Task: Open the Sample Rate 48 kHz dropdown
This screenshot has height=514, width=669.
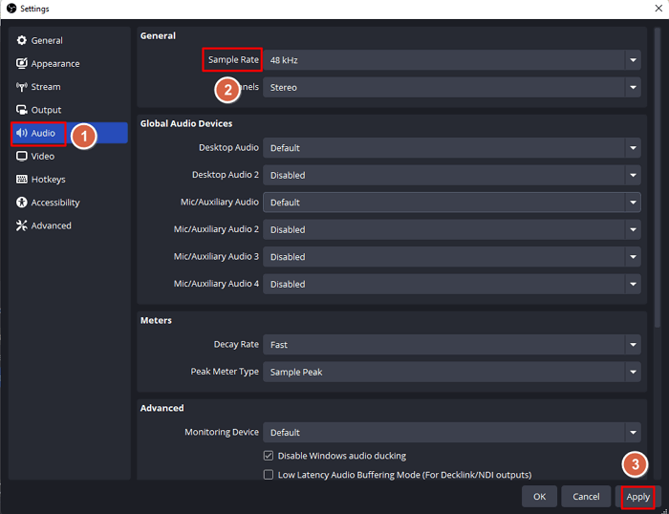Action: 452,60
